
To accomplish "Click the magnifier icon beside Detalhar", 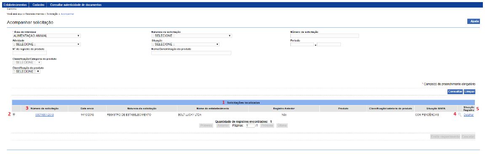I will point(460,114).
